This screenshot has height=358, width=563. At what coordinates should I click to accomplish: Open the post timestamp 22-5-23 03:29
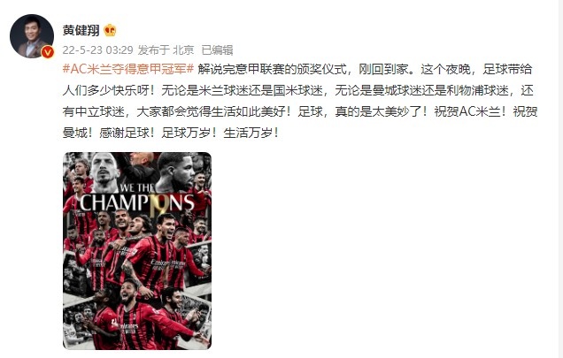click(x=97, y=50)
